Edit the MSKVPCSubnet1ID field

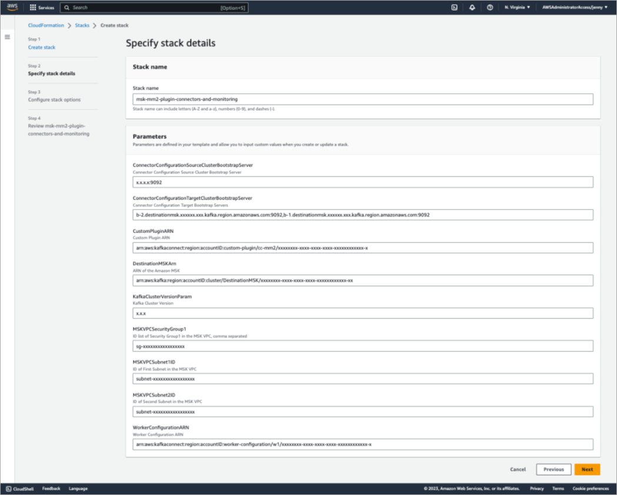coord(362,379)
